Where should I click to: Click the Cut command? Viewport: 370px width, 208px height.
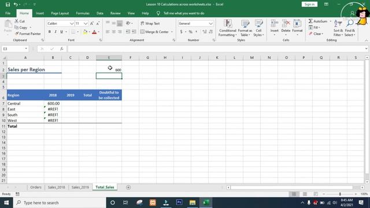(x=20, y=21)
